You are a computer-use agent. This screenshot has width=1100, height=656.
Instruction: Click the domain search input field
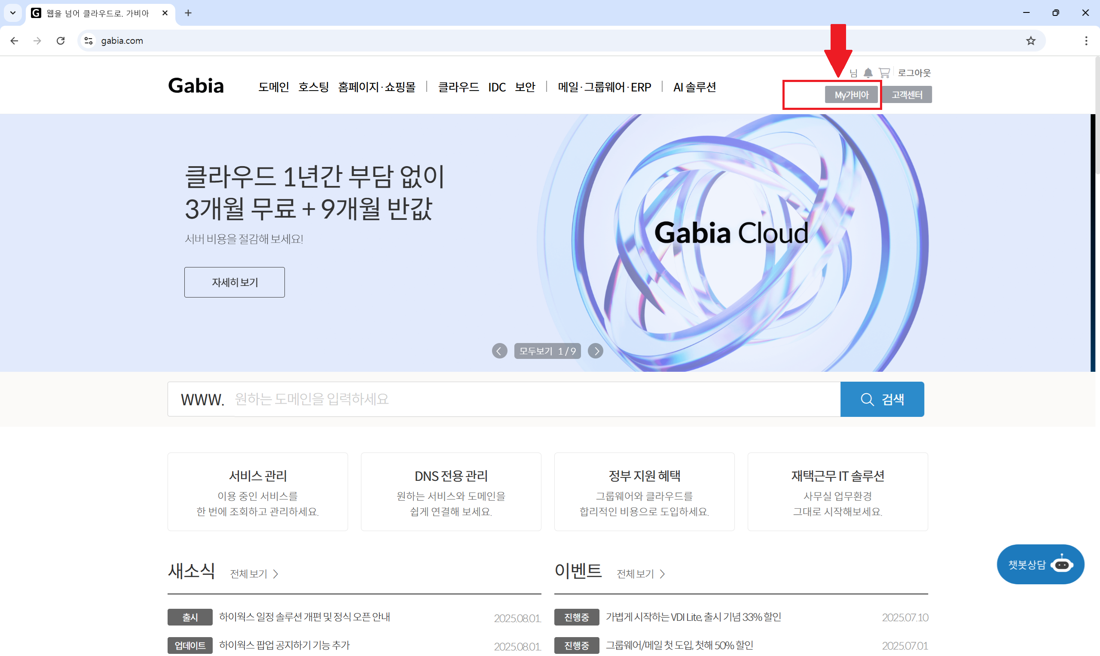(x=531, y=399)
